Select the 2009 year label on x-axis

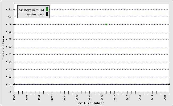(x=102, y=97)
